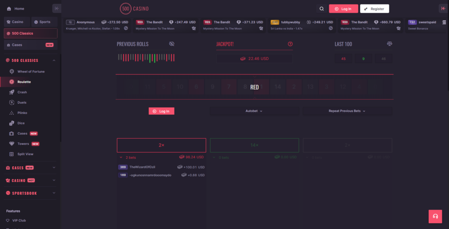Click the black count 46 in Last 100
Screen dimensions: 449x229
tap(383, 59)
